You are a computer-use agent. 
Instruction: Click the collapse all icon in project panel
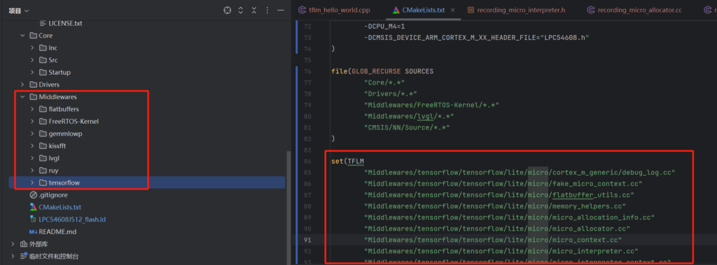pos(253,10)
